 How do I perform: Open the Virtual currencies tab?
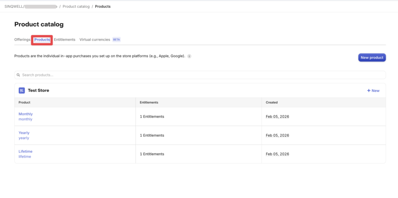[95, 40]
